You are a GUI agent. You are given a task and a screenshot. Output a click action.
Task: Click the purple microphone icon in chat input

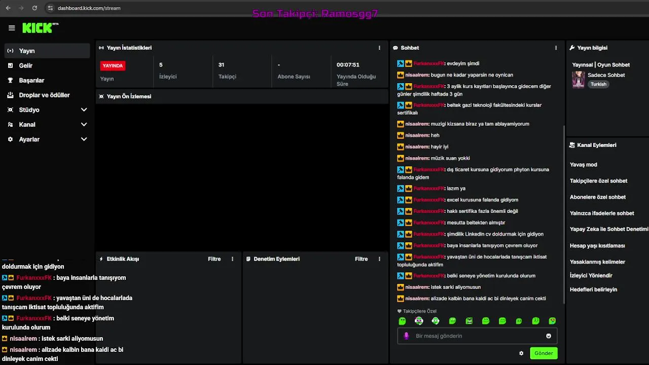406,336
